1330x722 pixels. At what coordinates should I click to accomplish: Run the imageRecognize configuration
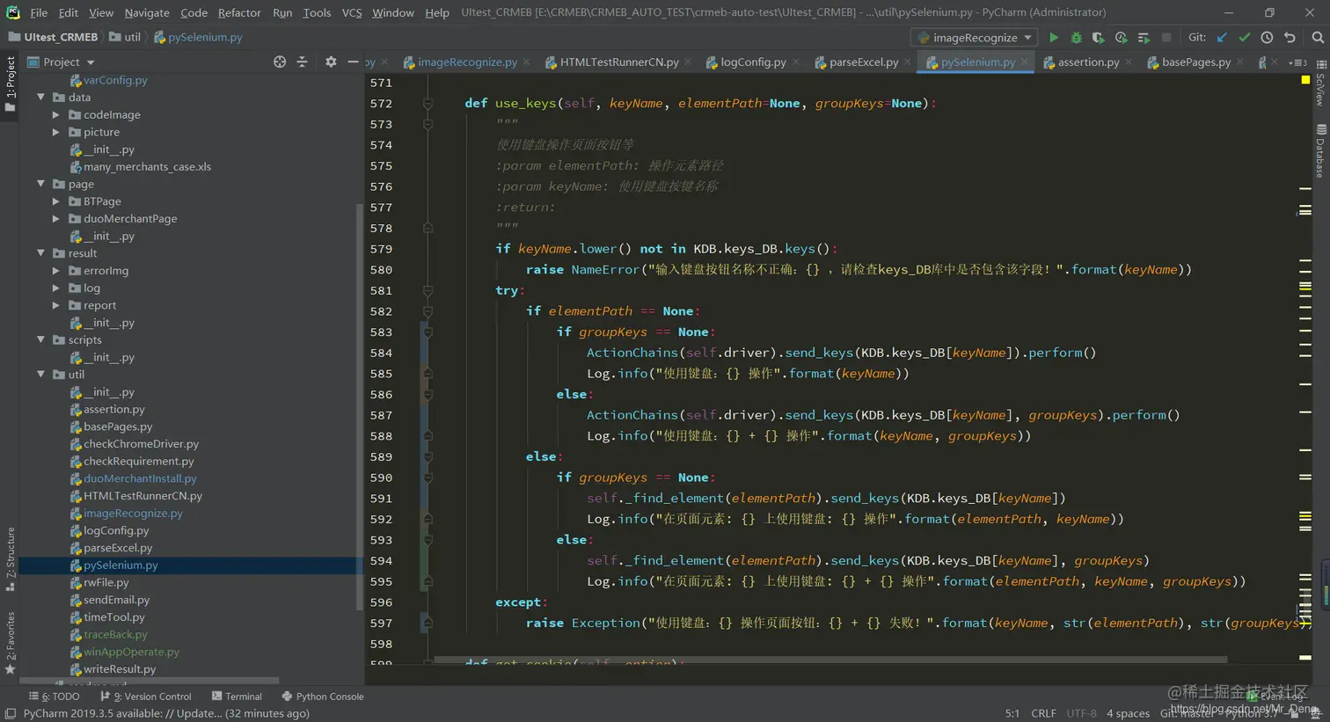tap(1053, 38)
